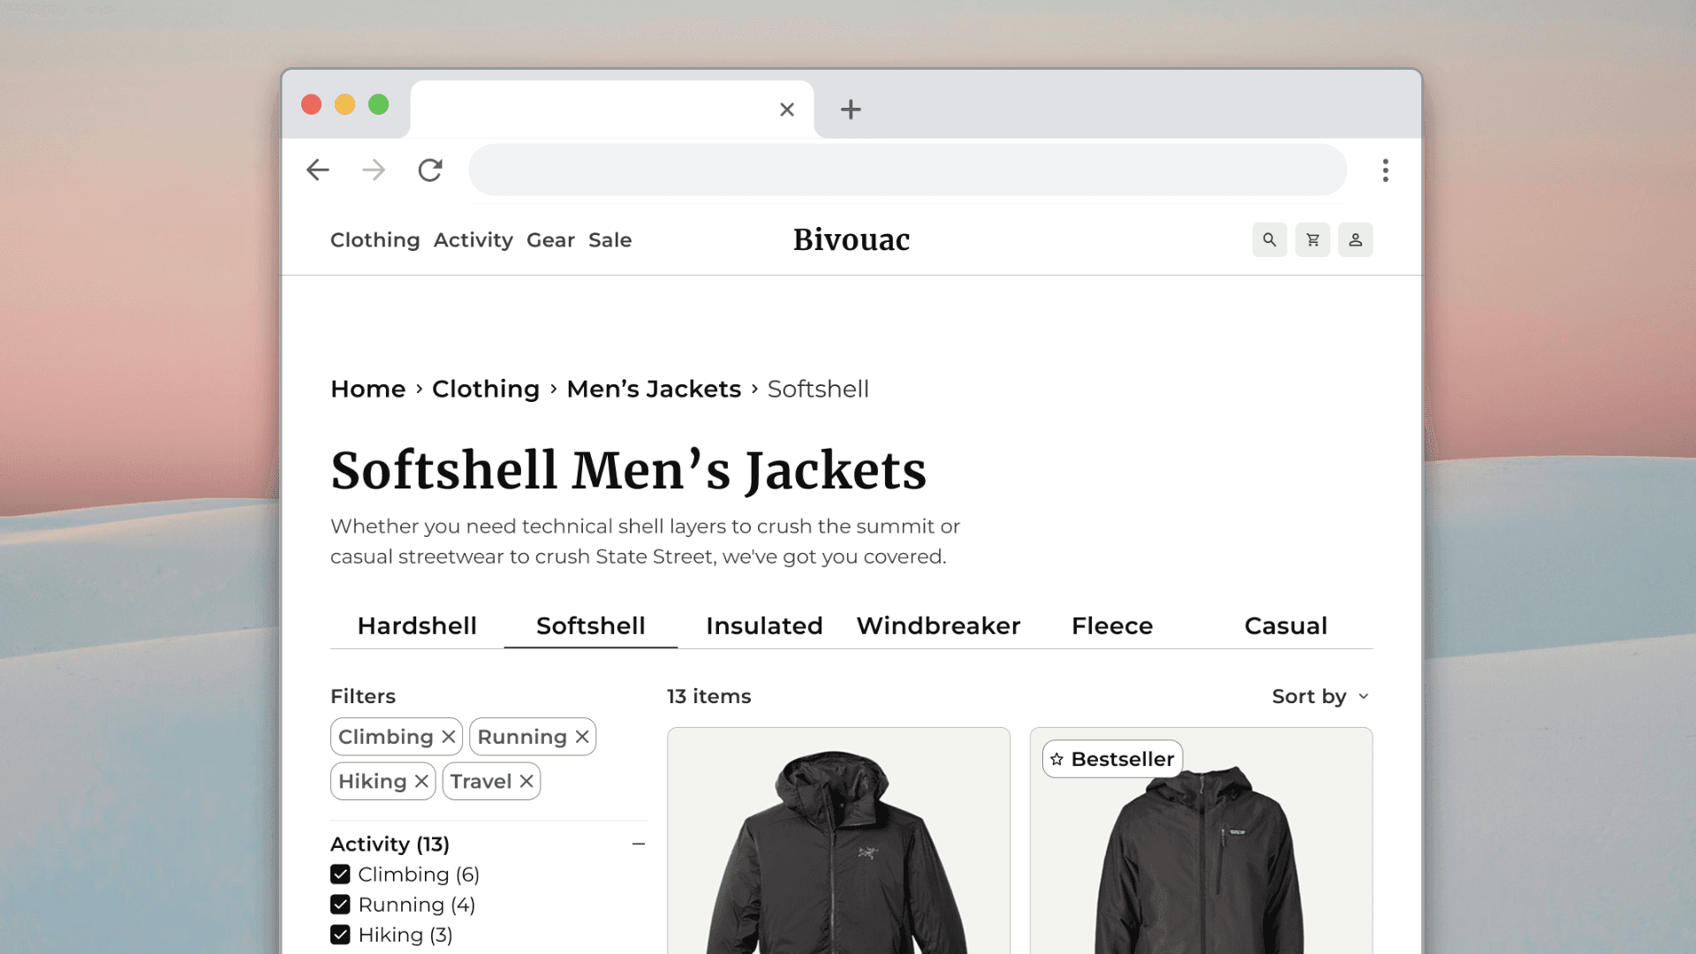Switch to the Hardshell tab

coord(417,625)
